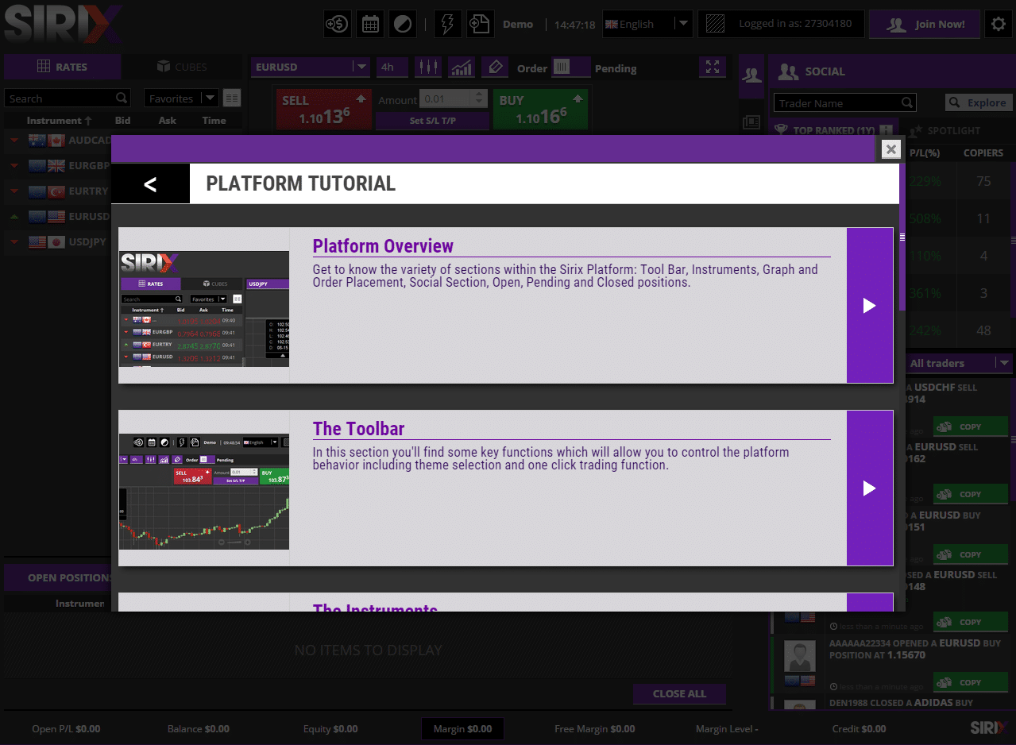1016x745 pixels.
Task: Open the economic calendar icon
Action: (369, 24)
